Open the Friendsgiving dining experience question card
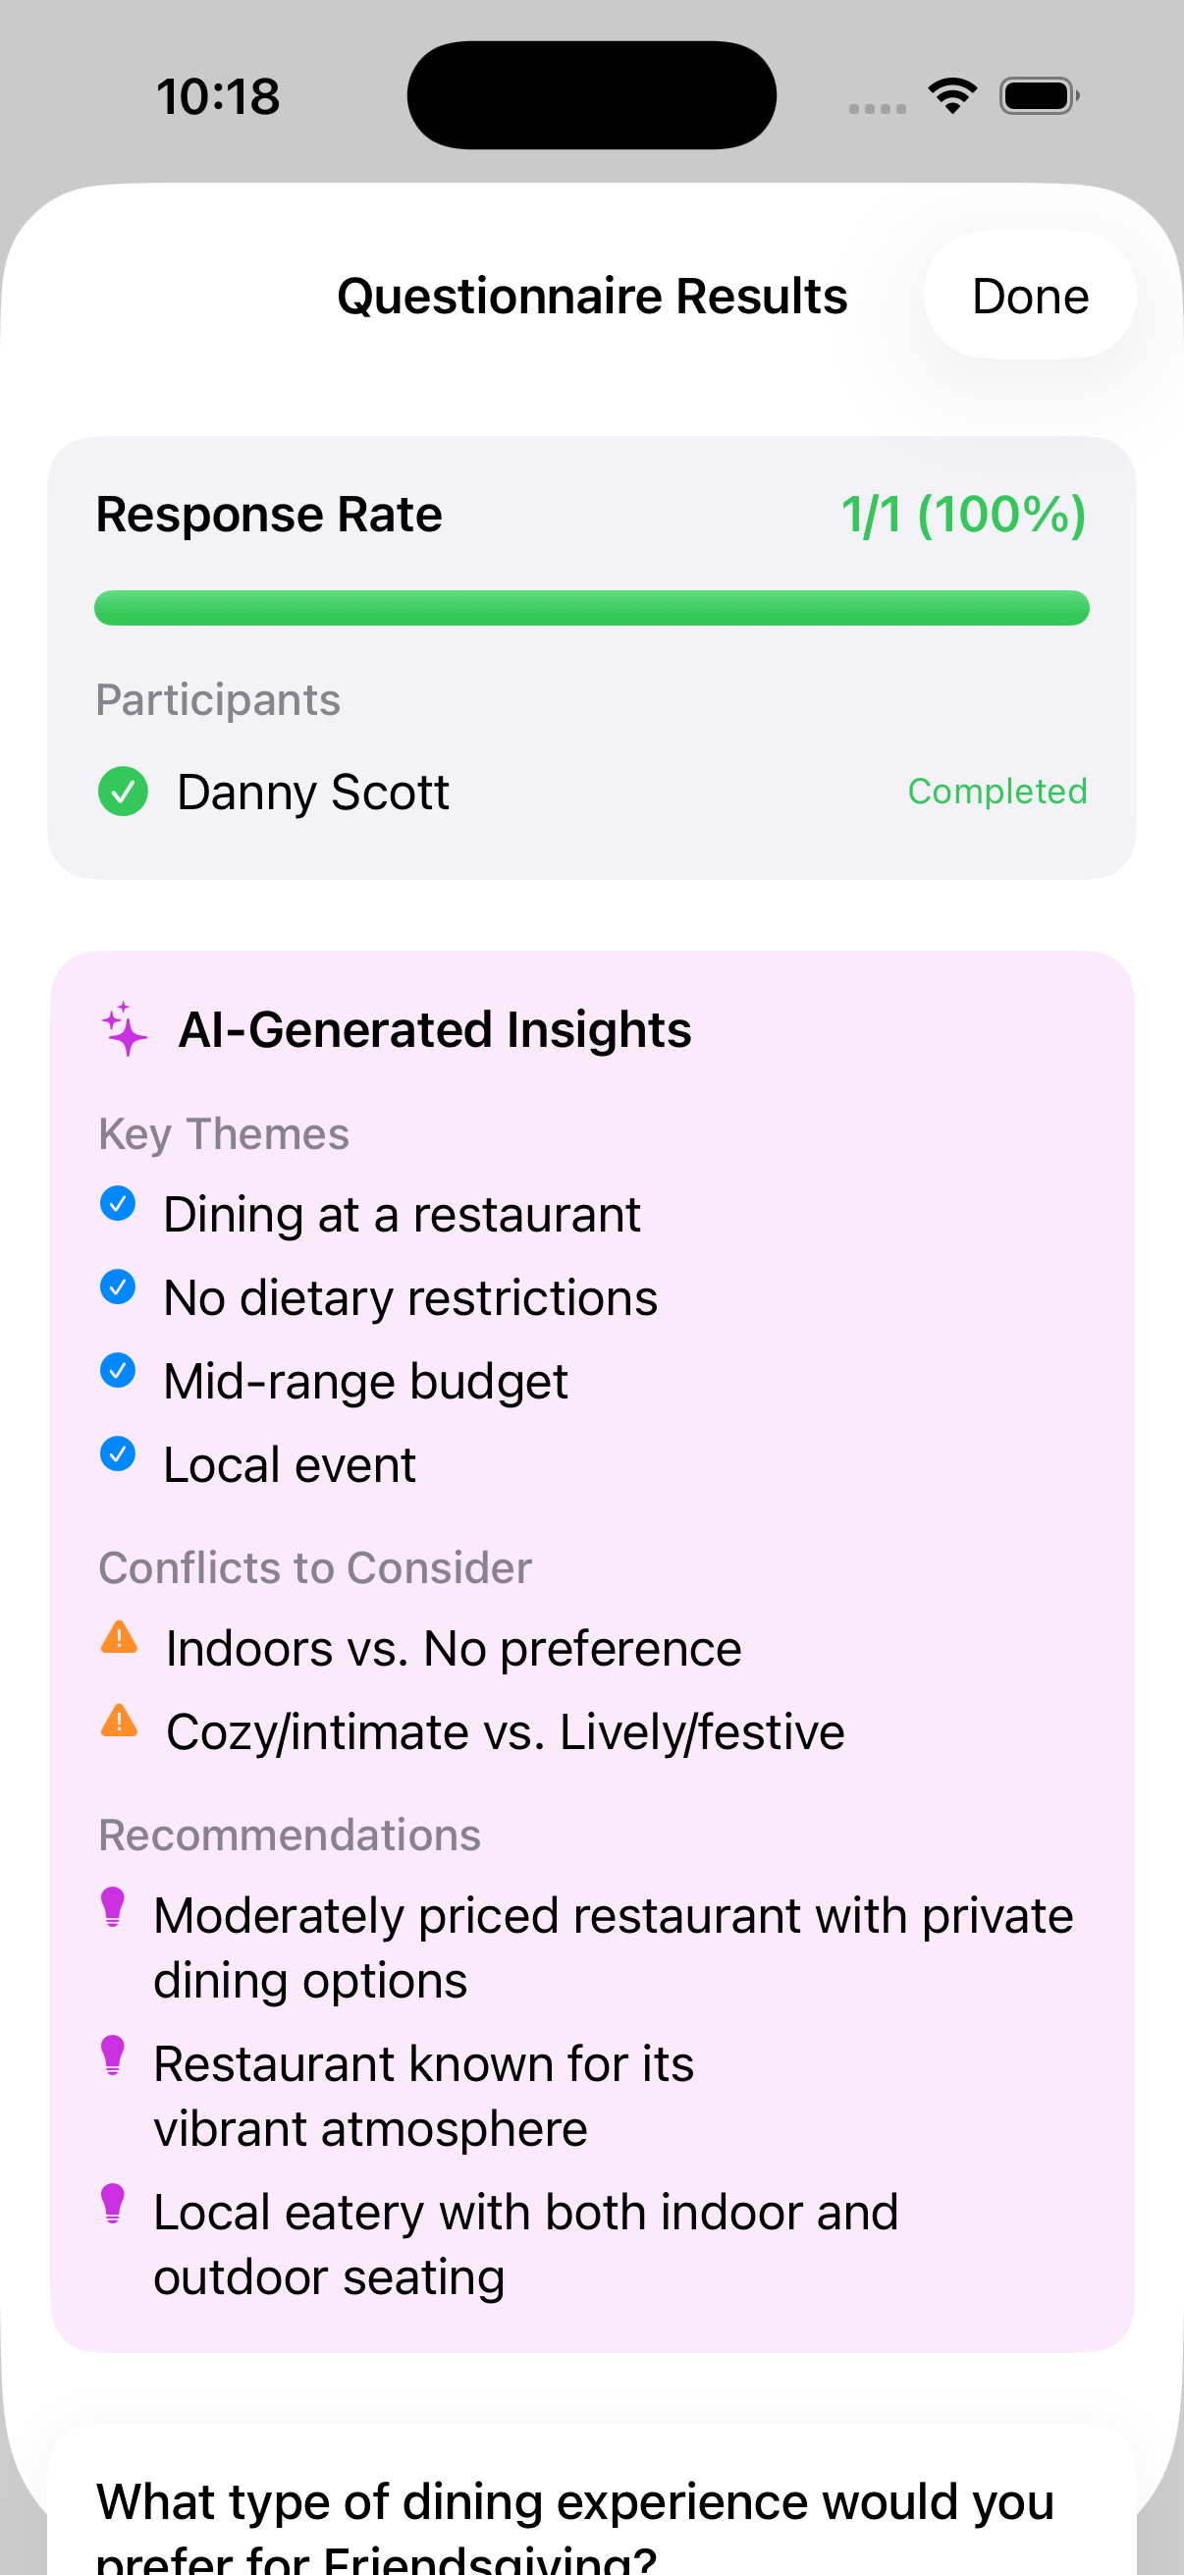The height and width of the screenshot is (2575, 1184). (591, 2519)
